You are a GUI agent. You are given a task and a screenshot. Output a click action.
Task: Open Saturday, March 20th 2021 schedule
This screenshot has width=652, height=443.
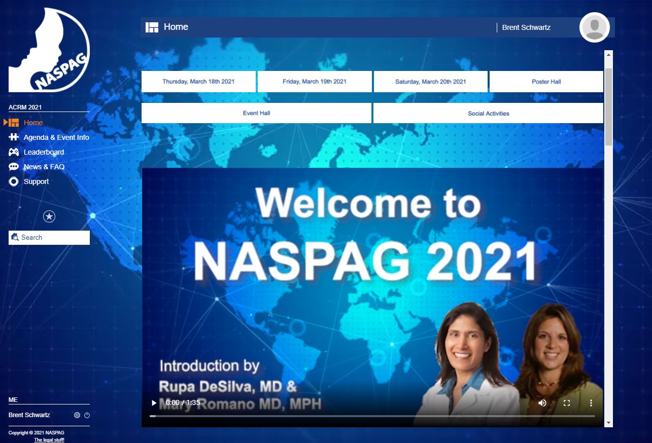tap(430, 82)
